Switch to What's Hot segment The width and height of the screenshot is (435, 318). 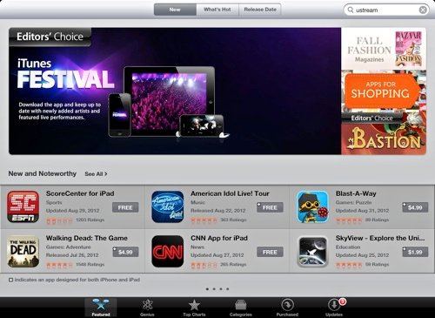217,10
